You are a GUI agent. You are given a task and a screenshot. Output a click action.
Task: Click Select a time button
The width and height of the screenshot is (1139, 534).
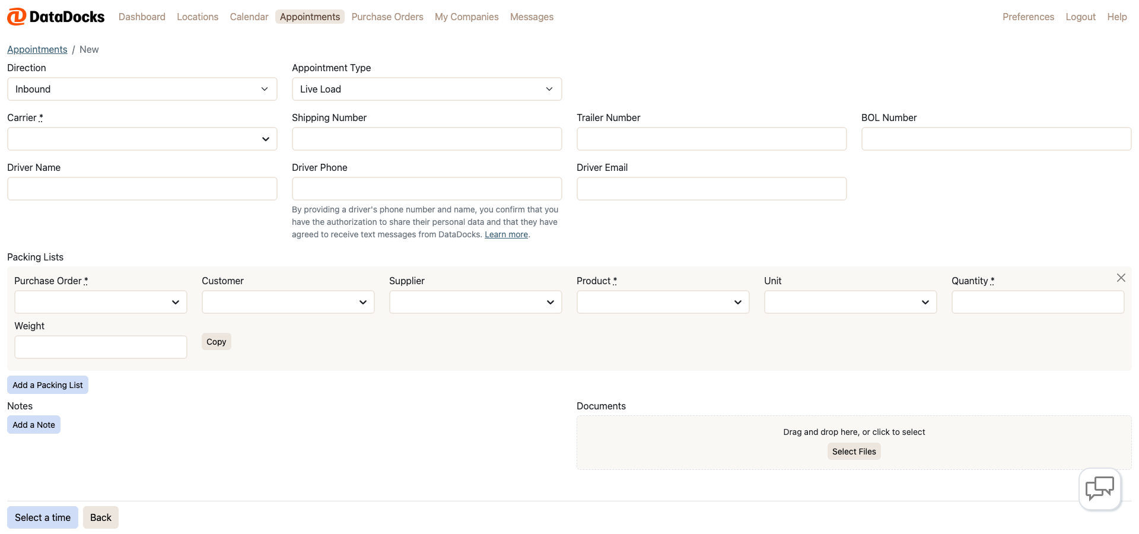(x=43, y=517)
